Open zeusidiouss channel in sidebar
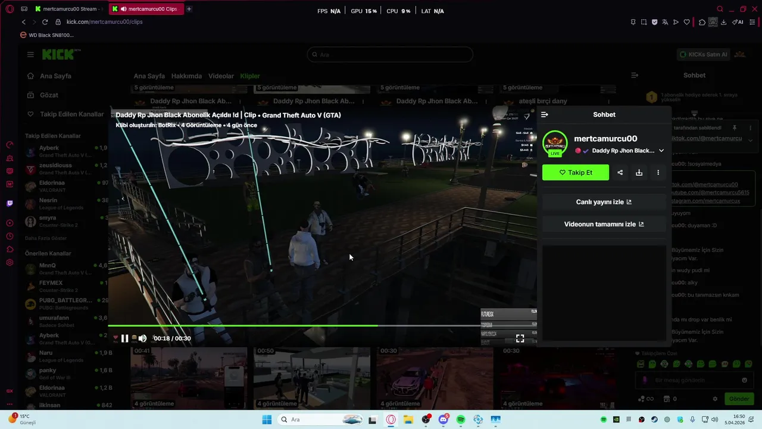Viewport: 762px width, 429px height. click(x=65, y=169)
